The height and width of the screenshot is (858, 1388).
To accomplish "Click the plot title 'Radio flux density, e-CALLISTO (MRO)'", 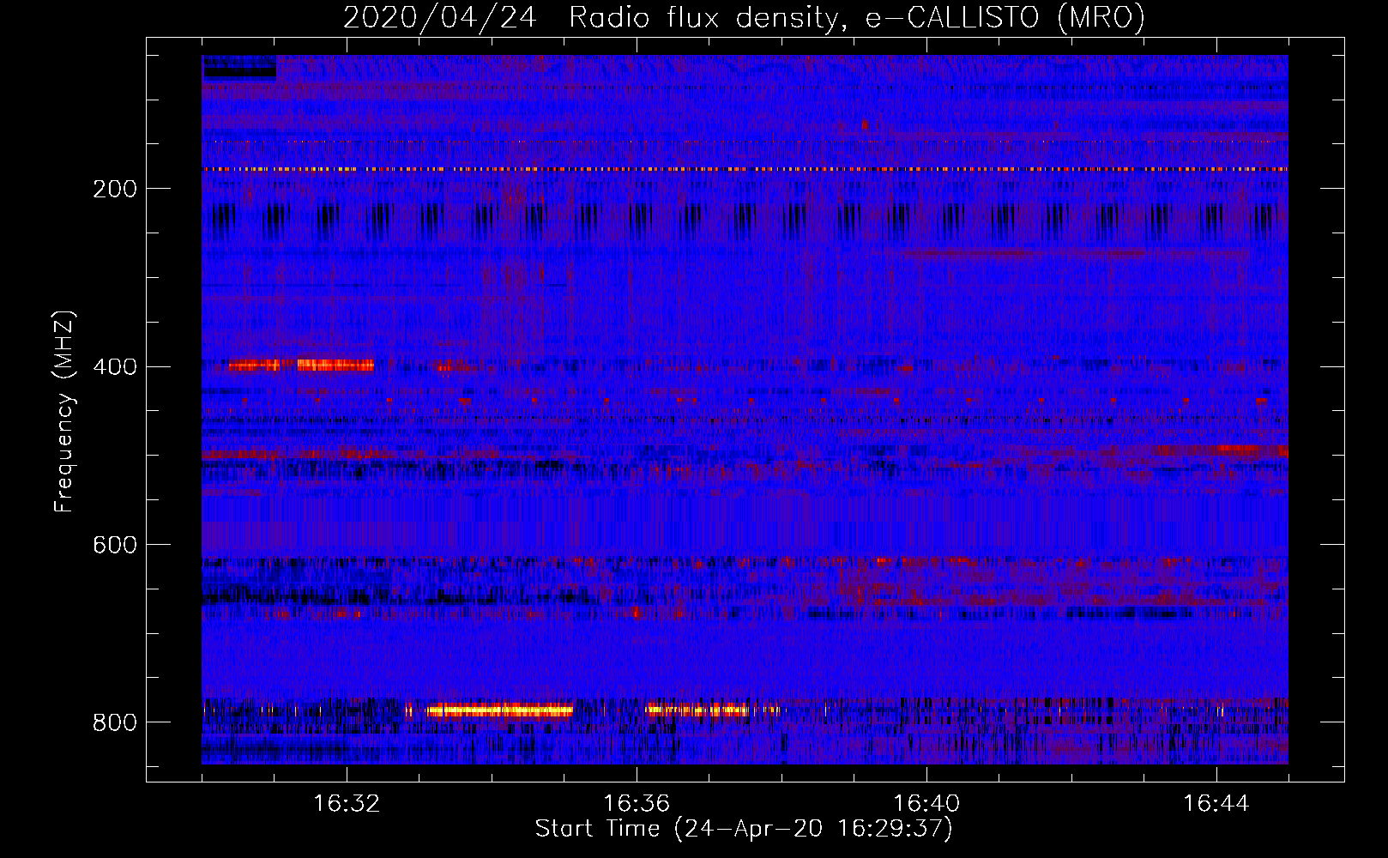I will [856, 17].
